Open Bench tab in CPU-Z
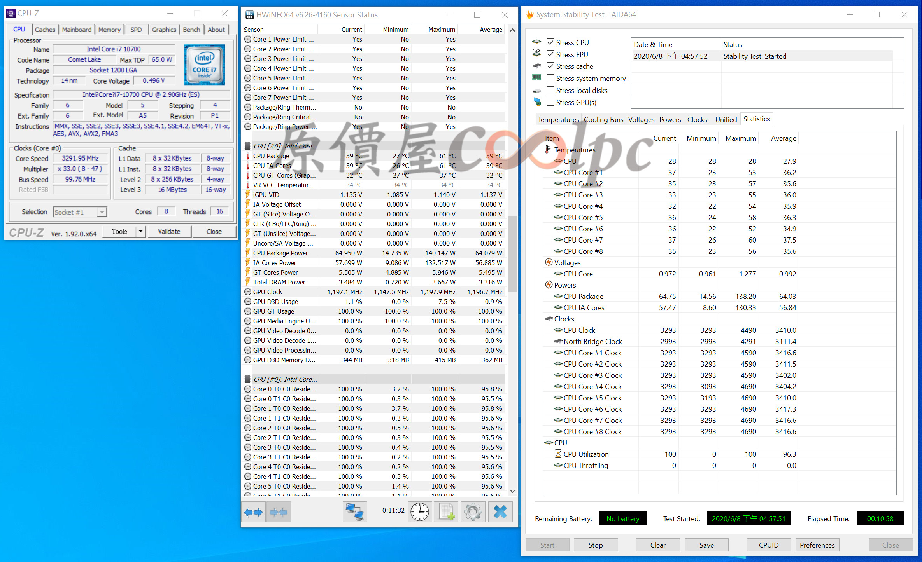Image resolution: width=922 pixels, height=562 pixels. [191, 30]
